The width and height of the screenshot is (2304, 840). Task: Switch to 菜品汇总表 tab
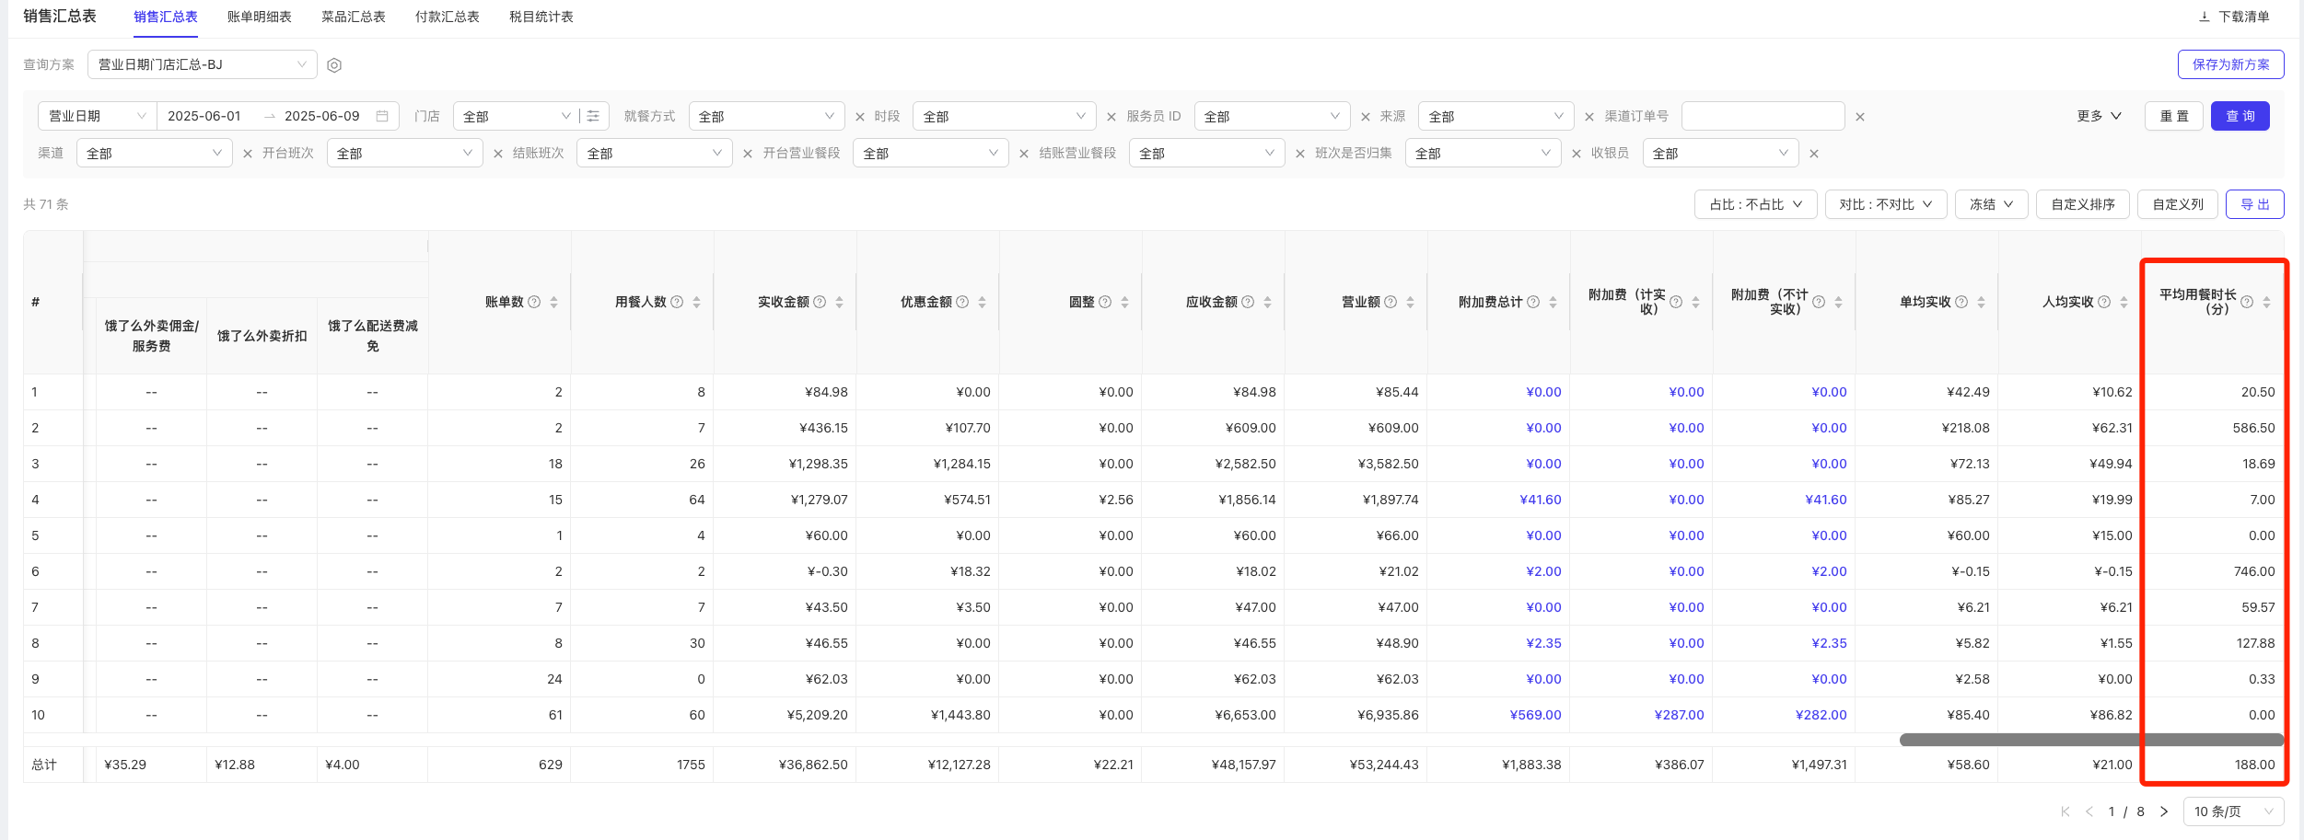point(354,17)
